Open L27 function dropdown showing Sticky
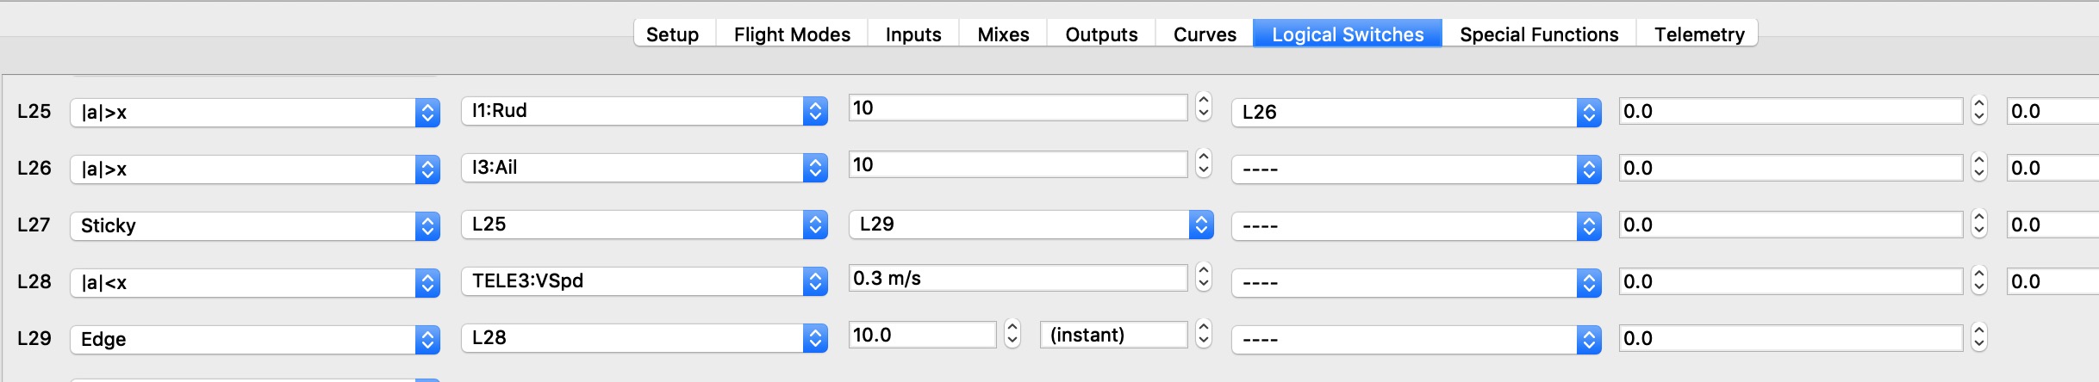The width and height of the screenshot is (2099, 382). coord(254,225)
